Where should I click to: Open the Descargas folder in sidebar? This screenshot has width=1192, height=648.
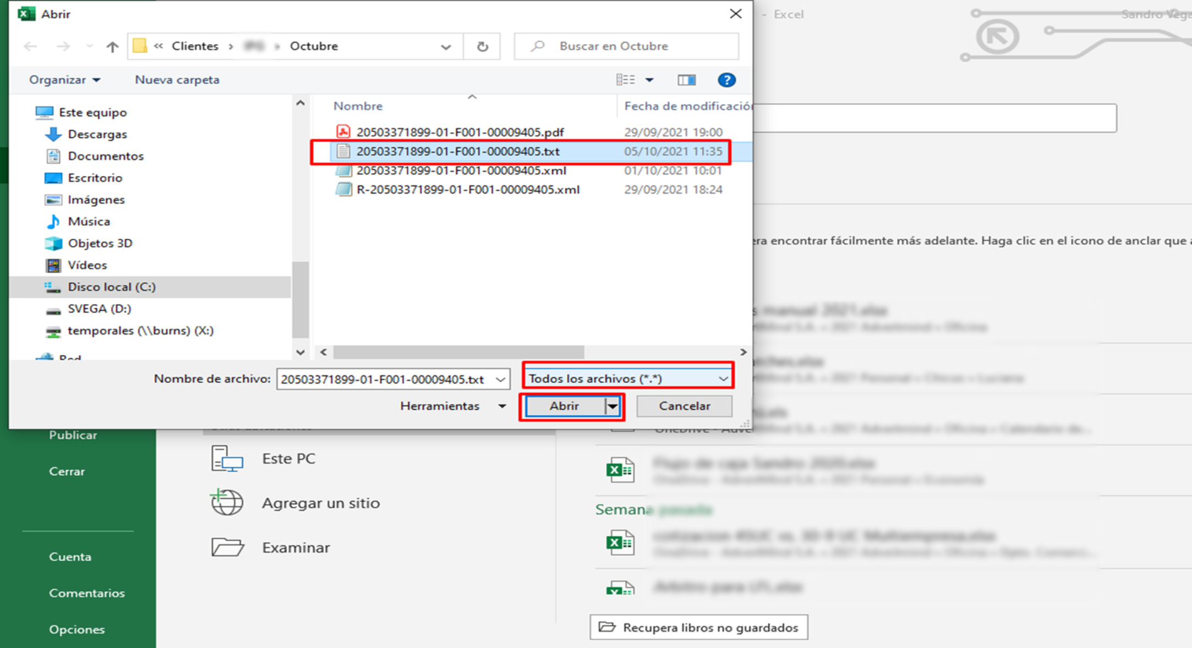(x=97, y=134)
